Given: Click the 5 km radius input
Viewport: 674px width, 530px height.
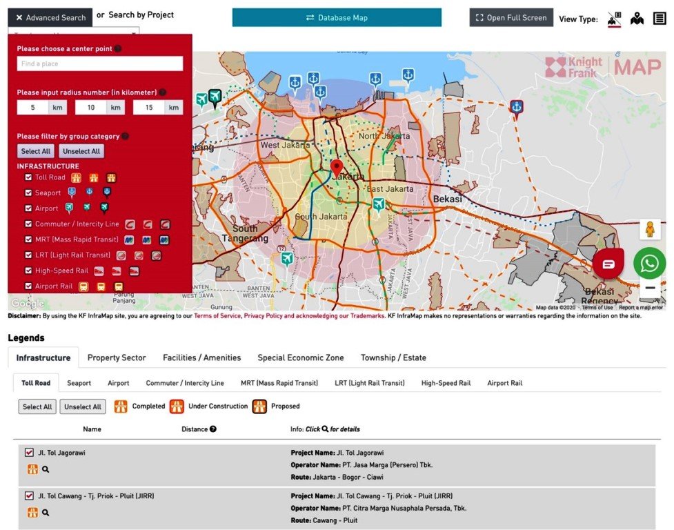Looking at the screenshot, I should [x=32, y=108].
